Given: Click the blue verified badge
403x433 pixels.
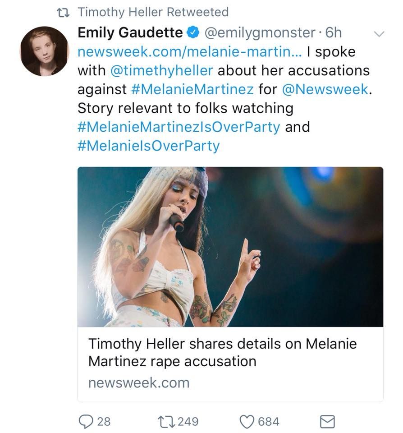Looking at the screenshot, I should point(193,32).
